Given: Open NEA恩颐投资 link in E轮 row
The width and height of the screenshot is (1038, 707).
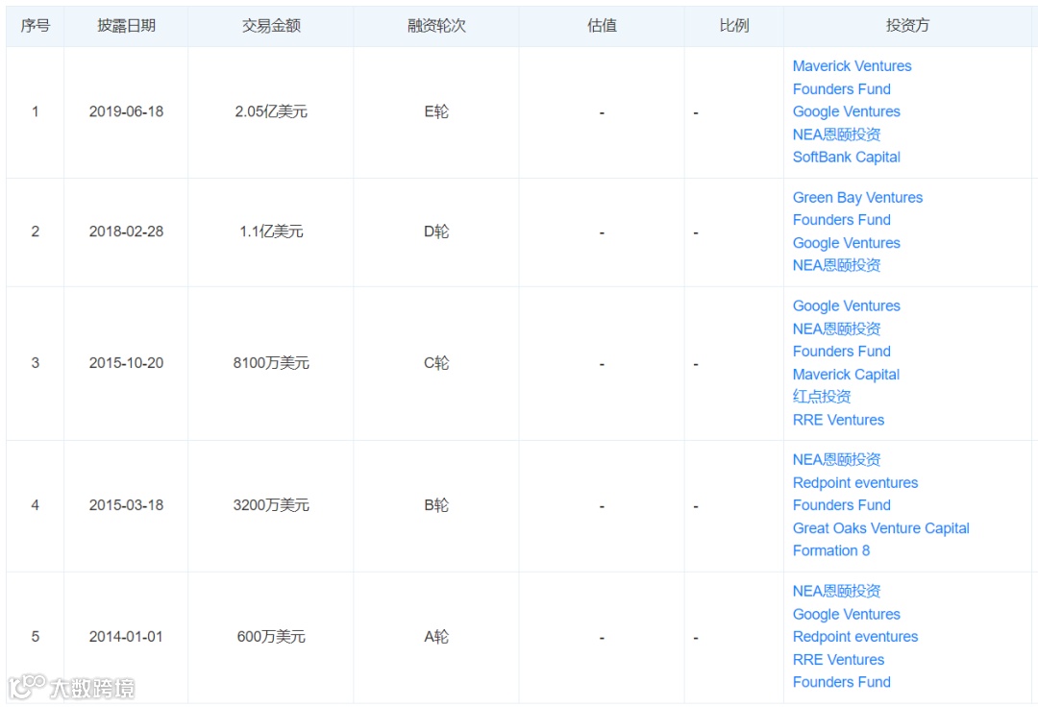Looking at the screenshot, I should click(x=836, y=134).
